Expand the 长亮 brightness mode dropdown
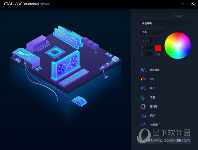 pyautogui.click(x=151, y=32)
